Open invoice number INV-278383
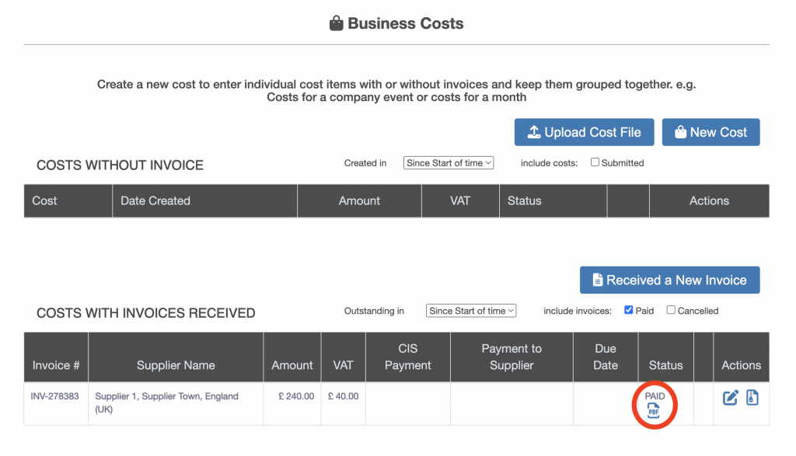796x456 pixels. click(54, 396)
